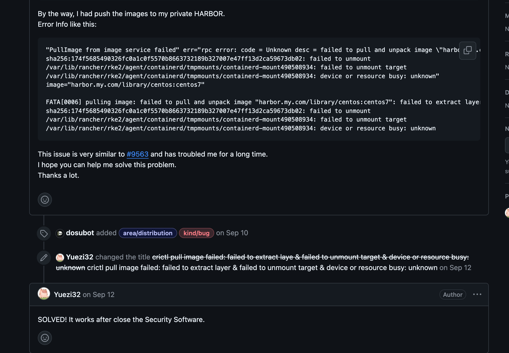Screen dimensions: 509x353
Task: Click the Author badge on the comment
Action: tap(453, 295)
